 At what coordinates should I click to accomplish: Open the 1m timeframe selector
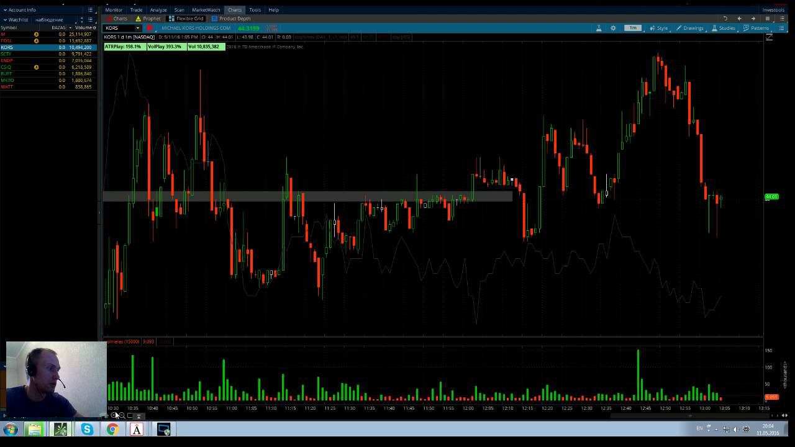tap(632, 28)
